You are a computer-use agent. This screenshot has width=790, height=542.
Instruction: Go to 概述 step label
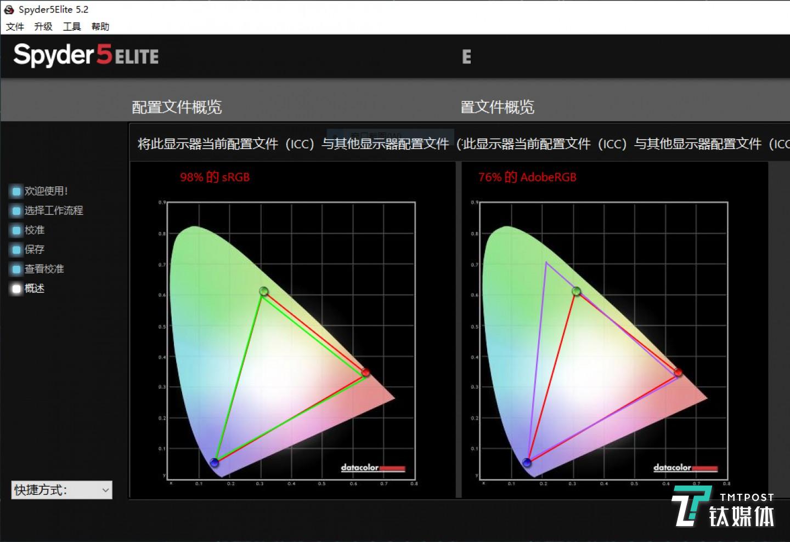[x=35, y=288]
